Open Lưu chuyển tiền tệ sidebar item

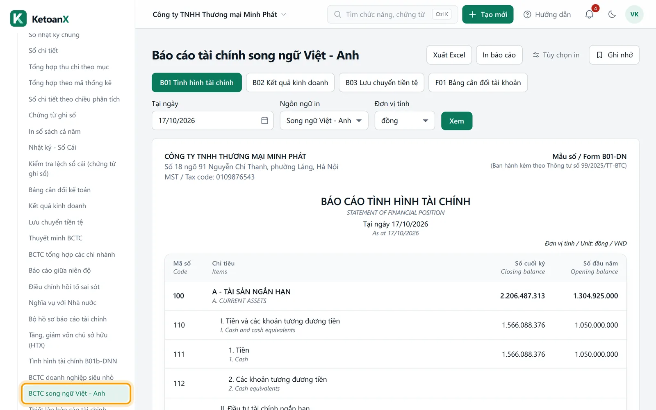[55, 222]
